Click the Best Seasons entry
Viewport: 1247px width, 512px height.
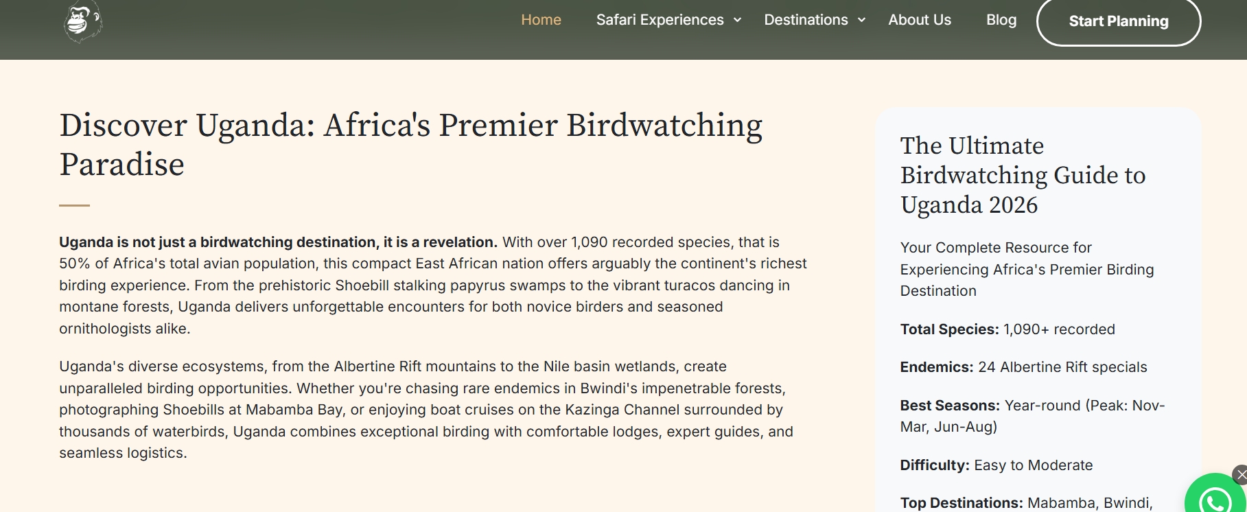click(1032, 416)
